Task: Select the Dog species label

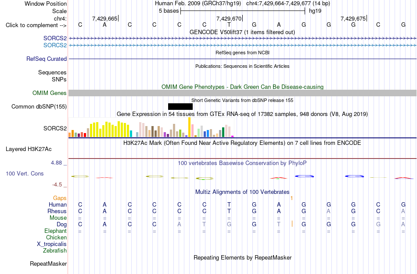Action: (x=62, y=225)
